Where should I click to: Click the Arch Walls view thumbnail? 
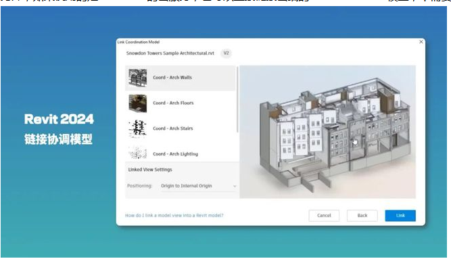137,78
